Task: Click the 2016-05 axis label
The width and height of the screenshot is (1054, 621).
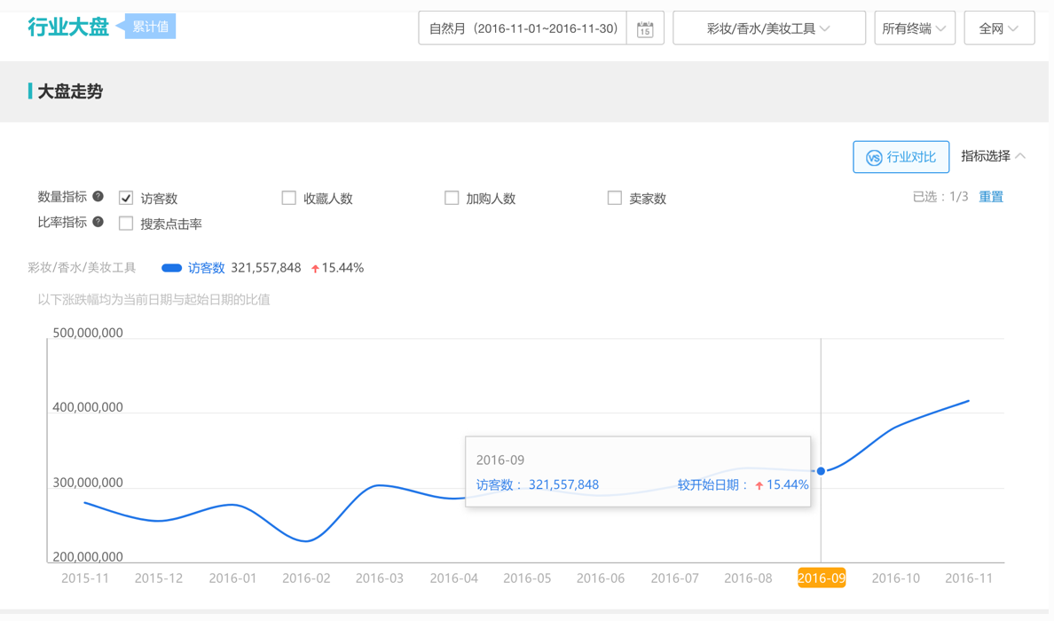Action: click(527, 578)
